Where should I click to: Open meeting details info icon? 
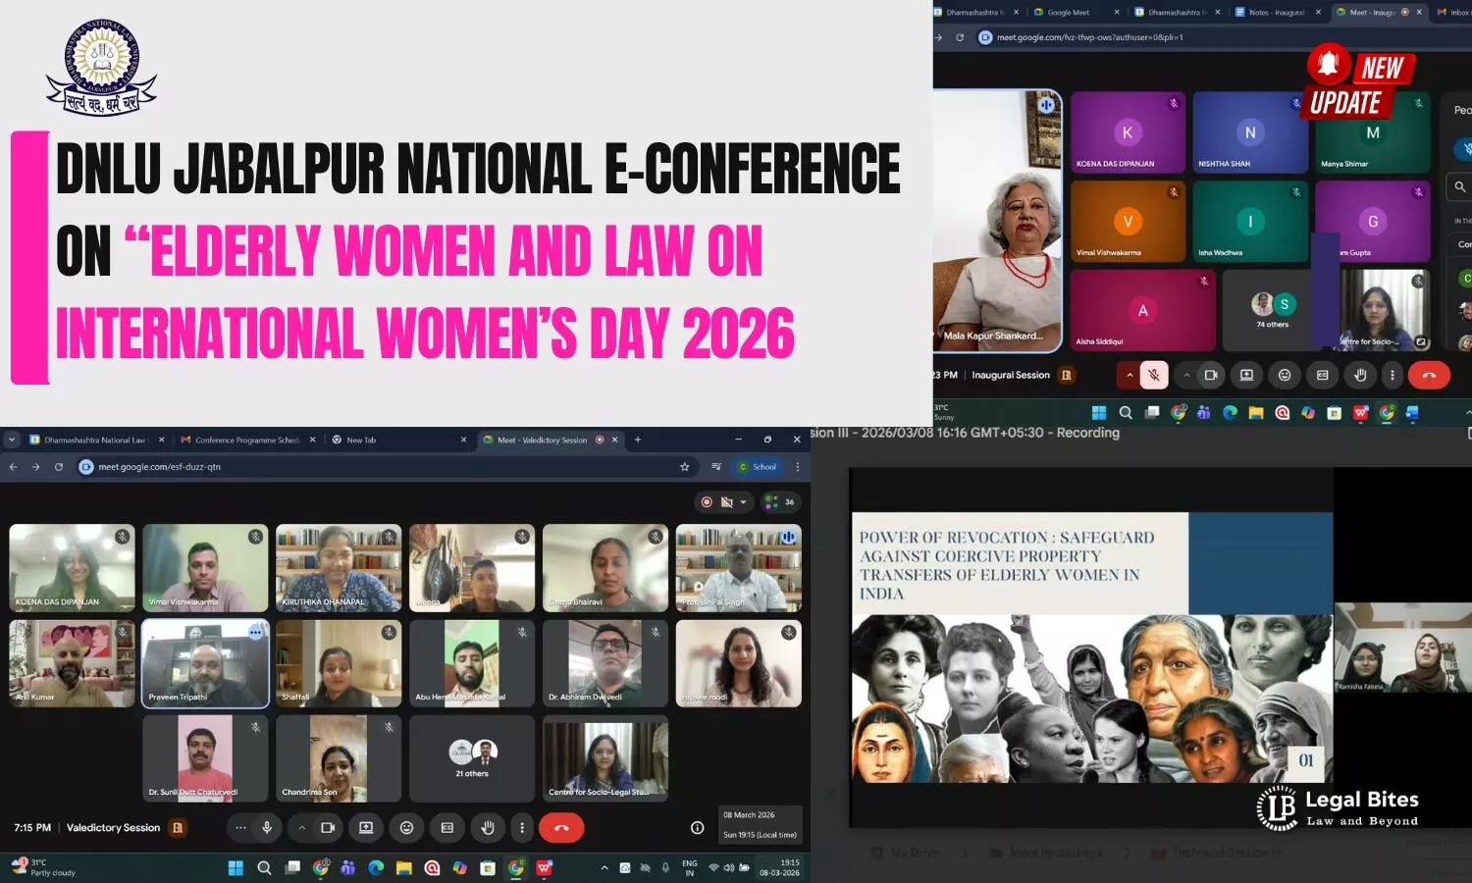click(697, 828)
